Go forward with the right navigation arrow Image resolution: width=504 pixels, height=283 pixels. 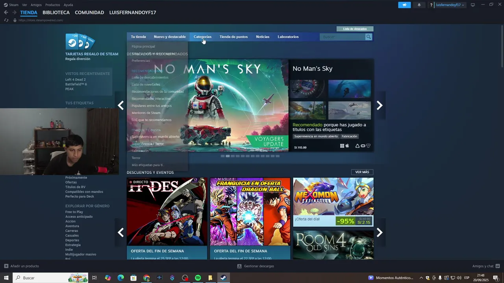pos(14,13)
